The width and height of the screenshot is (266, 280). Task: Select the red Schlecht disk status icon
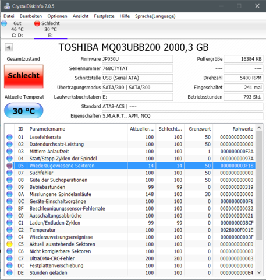point(37,23)
